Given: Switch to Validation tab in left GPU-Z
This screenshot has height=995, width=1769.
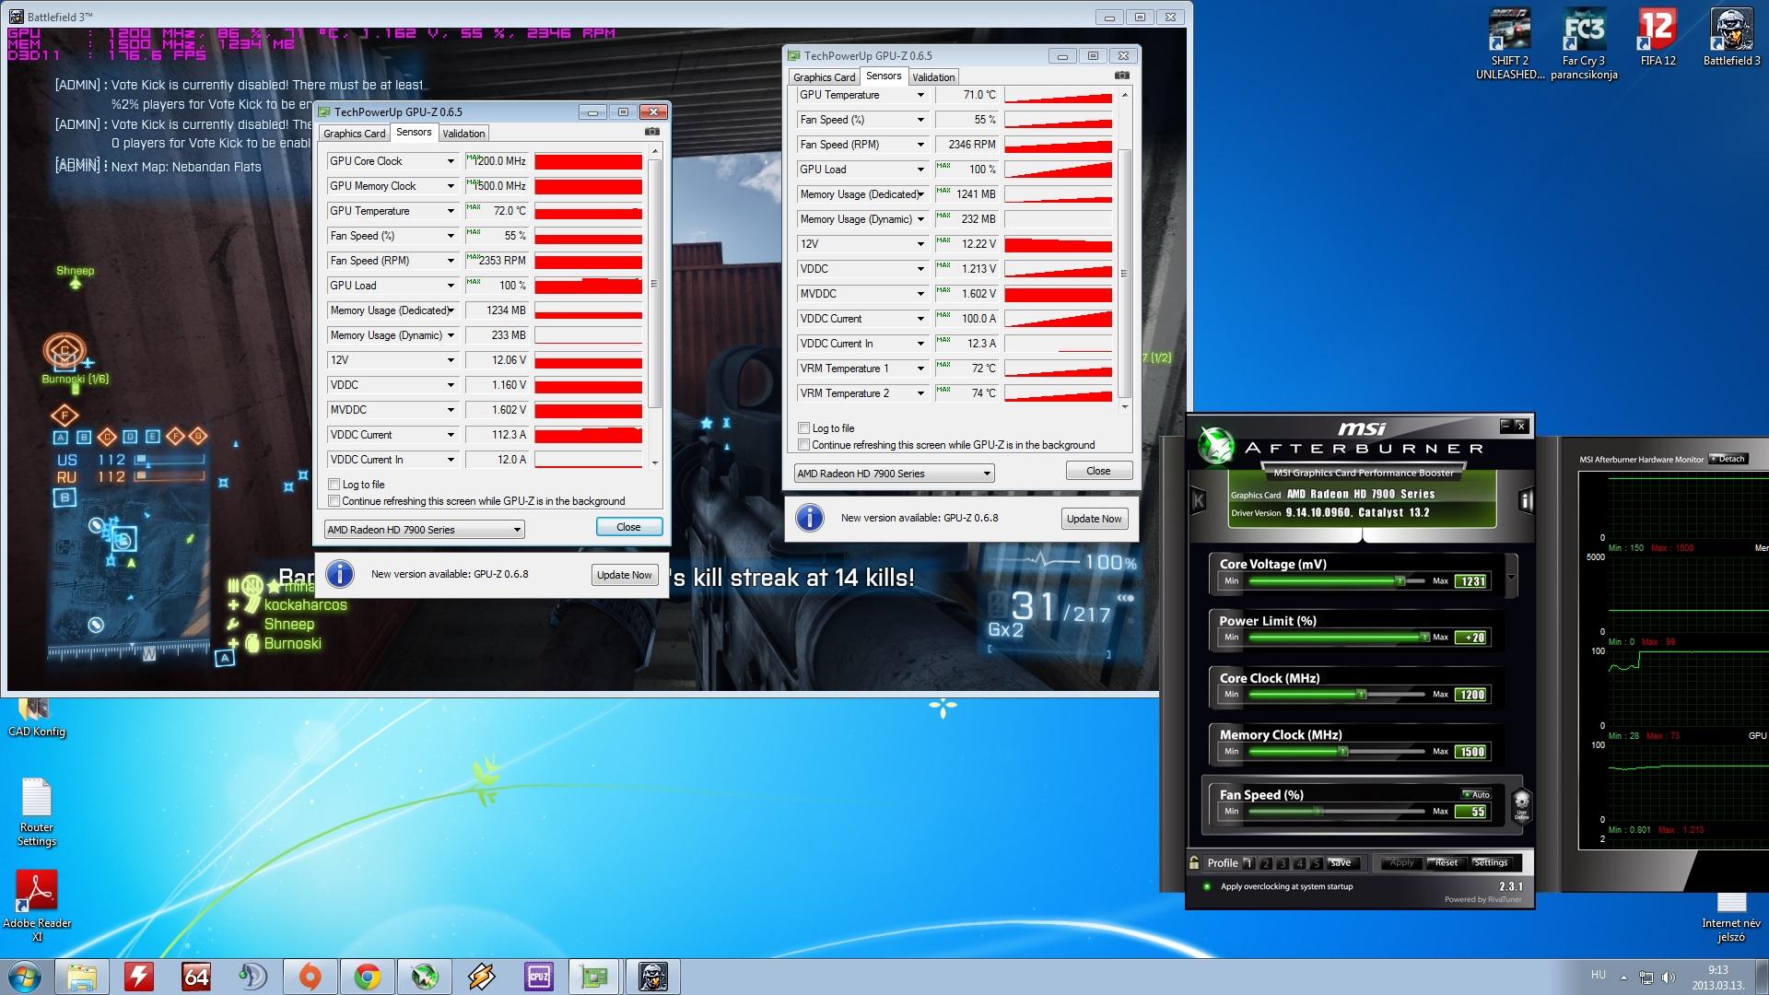Looking at the screenshot, I should point(463,134).
